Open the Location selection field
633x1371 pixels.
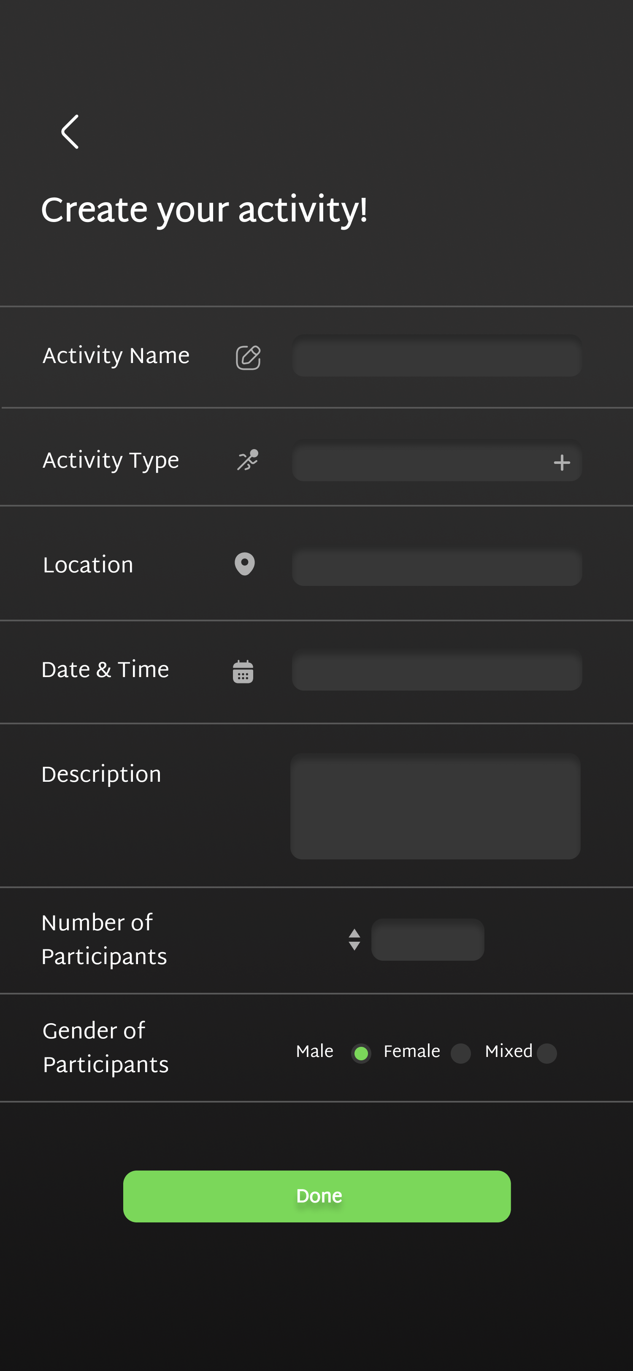tap(436, 567)
